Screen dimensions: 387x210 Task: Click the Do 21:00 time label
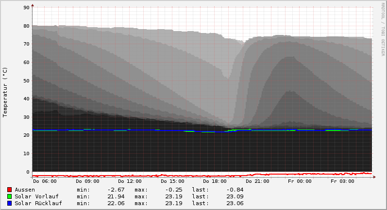click(257, 181)
